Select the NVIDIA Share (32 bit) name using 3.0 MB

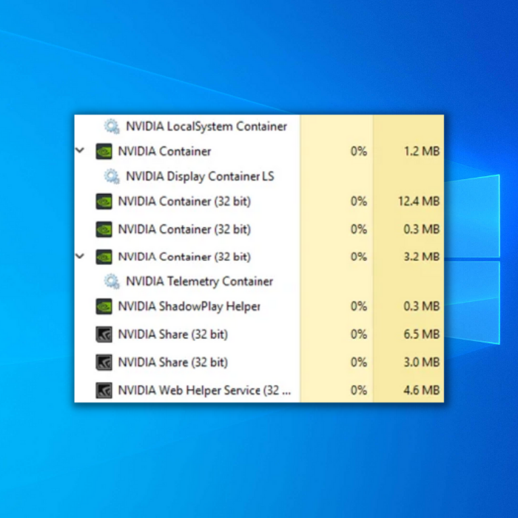point(173,363)
